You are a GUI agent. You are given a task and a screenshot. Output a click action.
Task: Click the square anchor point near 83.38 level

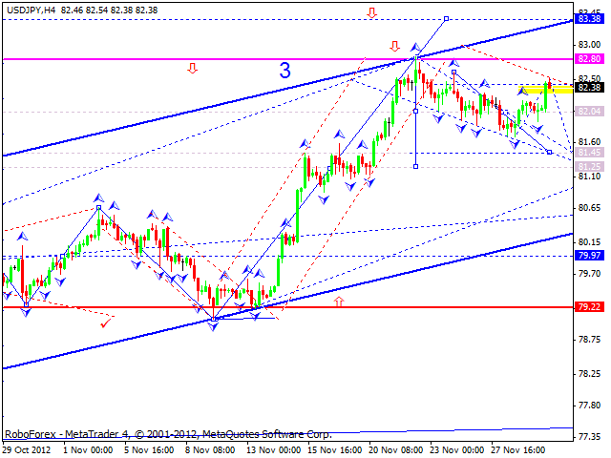point(446,19)
